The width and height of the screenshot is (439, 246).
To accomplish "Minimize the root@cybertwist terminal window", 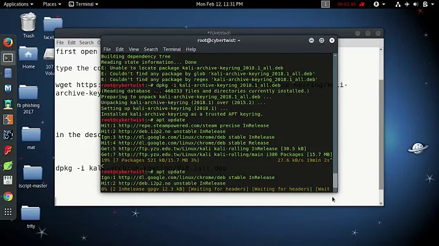I will pos(311,41).
